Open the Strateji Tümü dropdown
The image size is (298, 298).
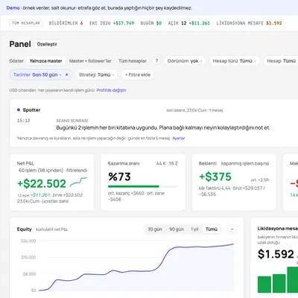tap(96, 74)
